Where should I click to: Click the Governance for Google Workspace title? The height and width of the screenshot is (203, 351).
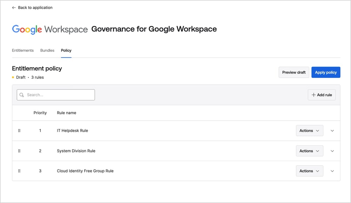tap(154, 29)
